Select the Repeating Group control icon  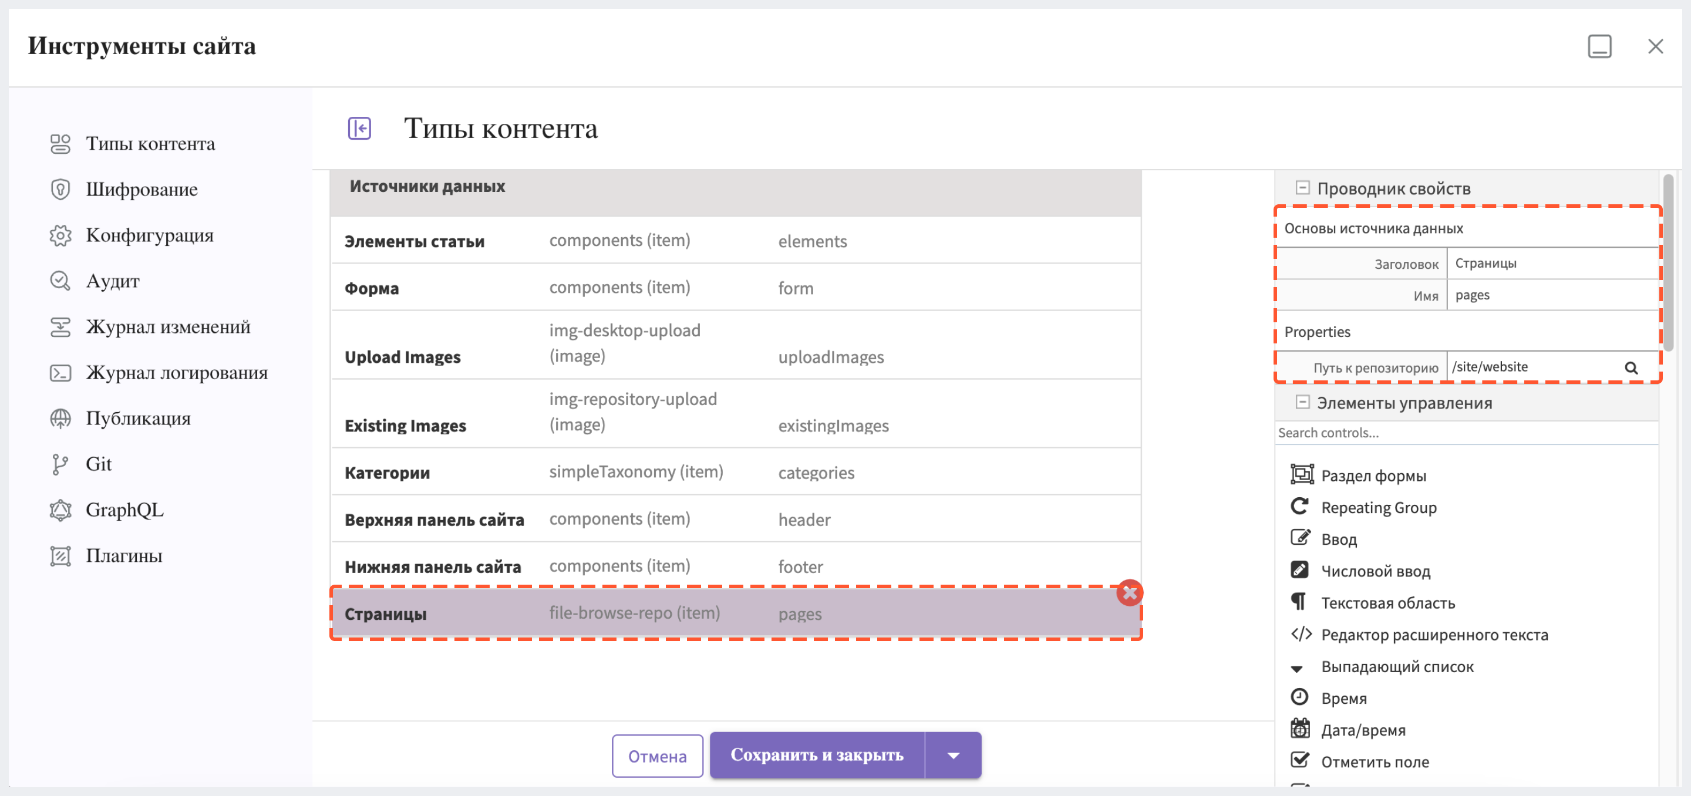click(1300, 506)
